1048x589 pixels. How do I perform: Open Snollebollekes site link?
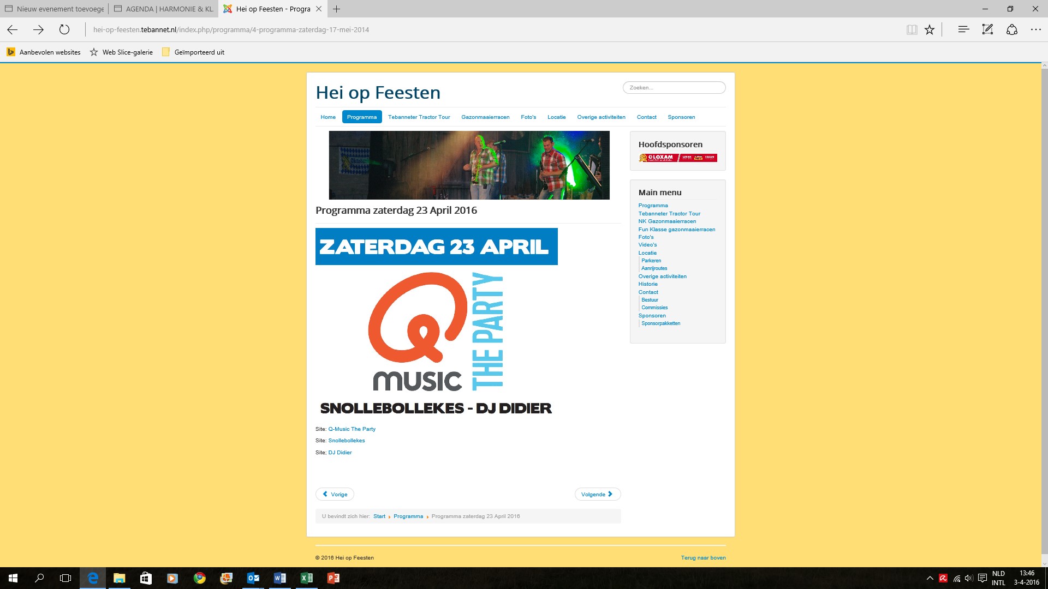347,441
